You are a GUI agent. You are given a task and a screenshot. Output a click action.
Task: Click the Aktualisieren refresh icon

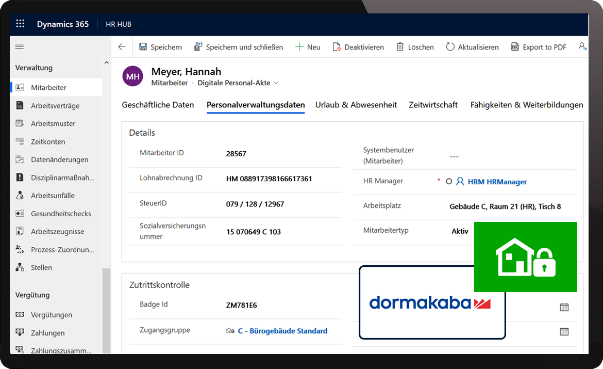(x=450, y=47)
